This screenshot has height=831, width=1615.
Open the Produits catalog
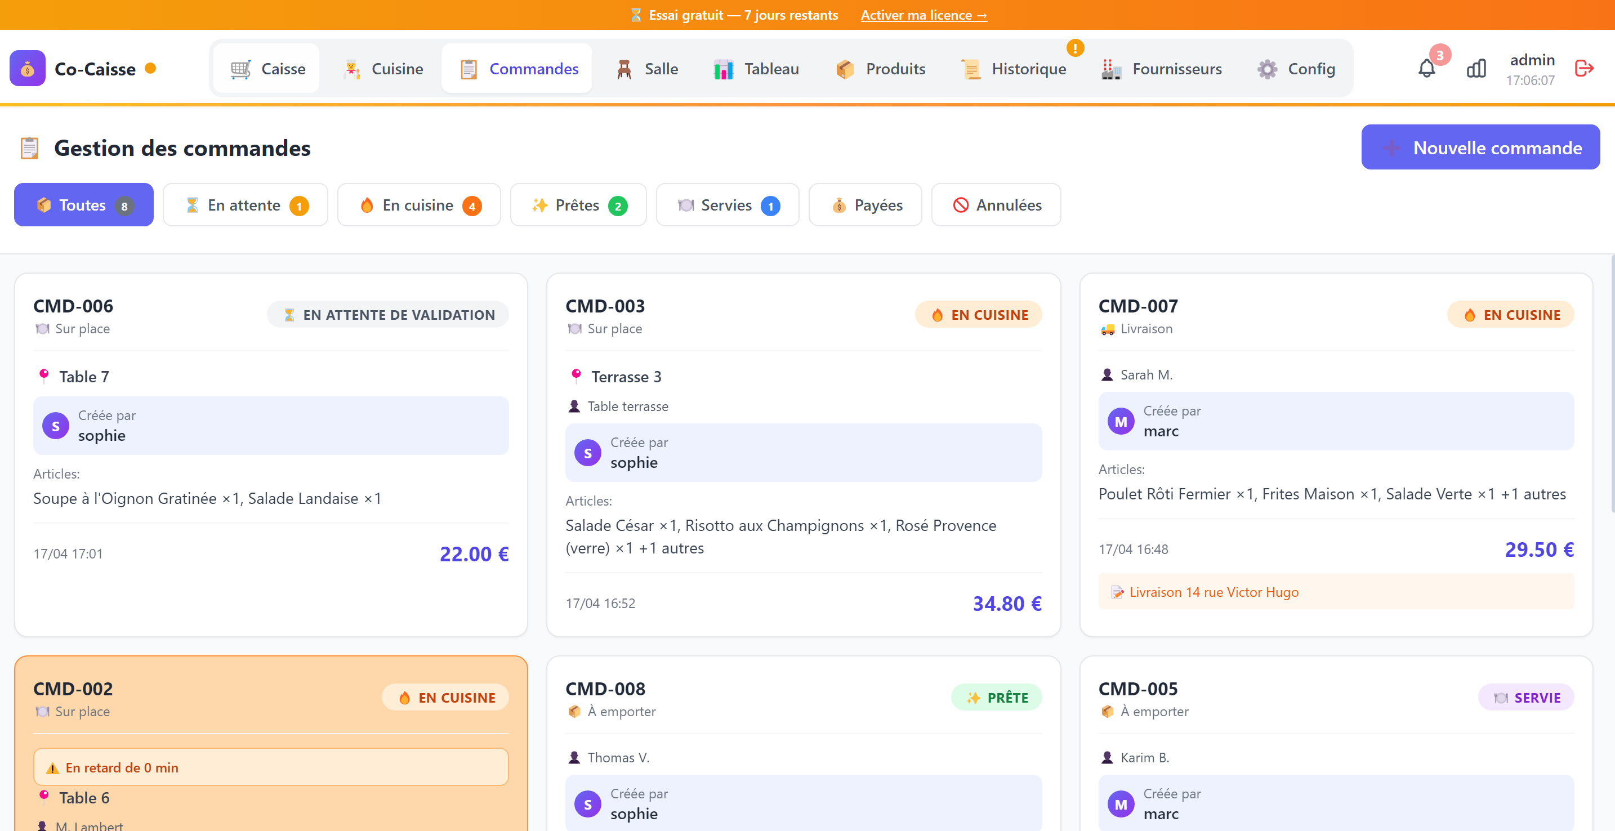pyautogui.click(x=880, y=68)
